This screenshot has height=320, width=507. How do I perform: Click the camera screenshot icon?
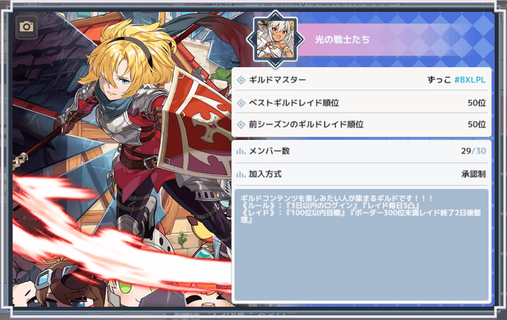tap(27, 27)
